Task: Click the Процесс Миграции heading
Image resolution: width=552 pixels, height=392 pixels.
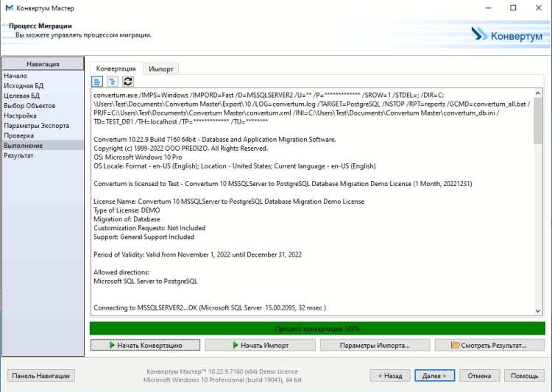Action: point(40,26)
